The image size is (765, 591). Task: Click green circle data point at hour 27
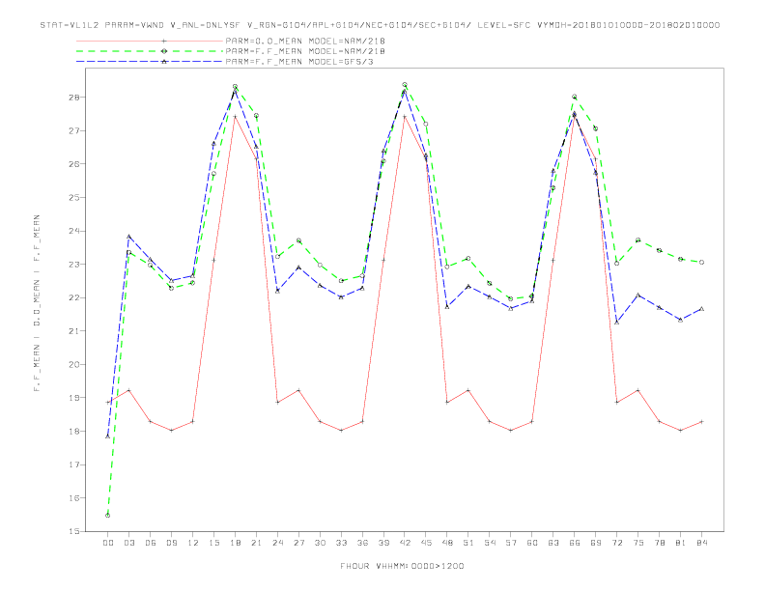[x=298, y=240]
